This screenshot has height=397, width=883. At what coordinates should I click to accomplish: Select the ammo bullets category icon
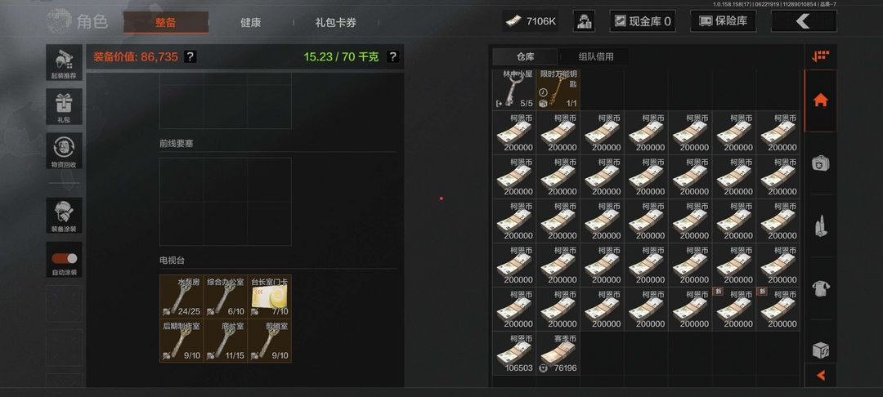click(x=821, y=226)
